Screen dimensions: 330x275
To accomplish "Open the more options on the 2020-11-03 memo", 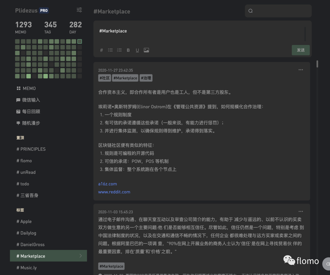I will [301, 211].
